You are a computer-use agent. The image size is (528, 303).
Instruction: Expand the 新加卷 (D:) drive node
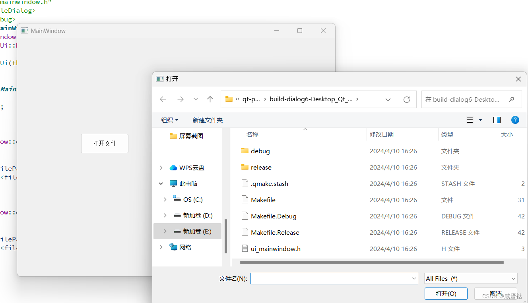coord(165,216)
